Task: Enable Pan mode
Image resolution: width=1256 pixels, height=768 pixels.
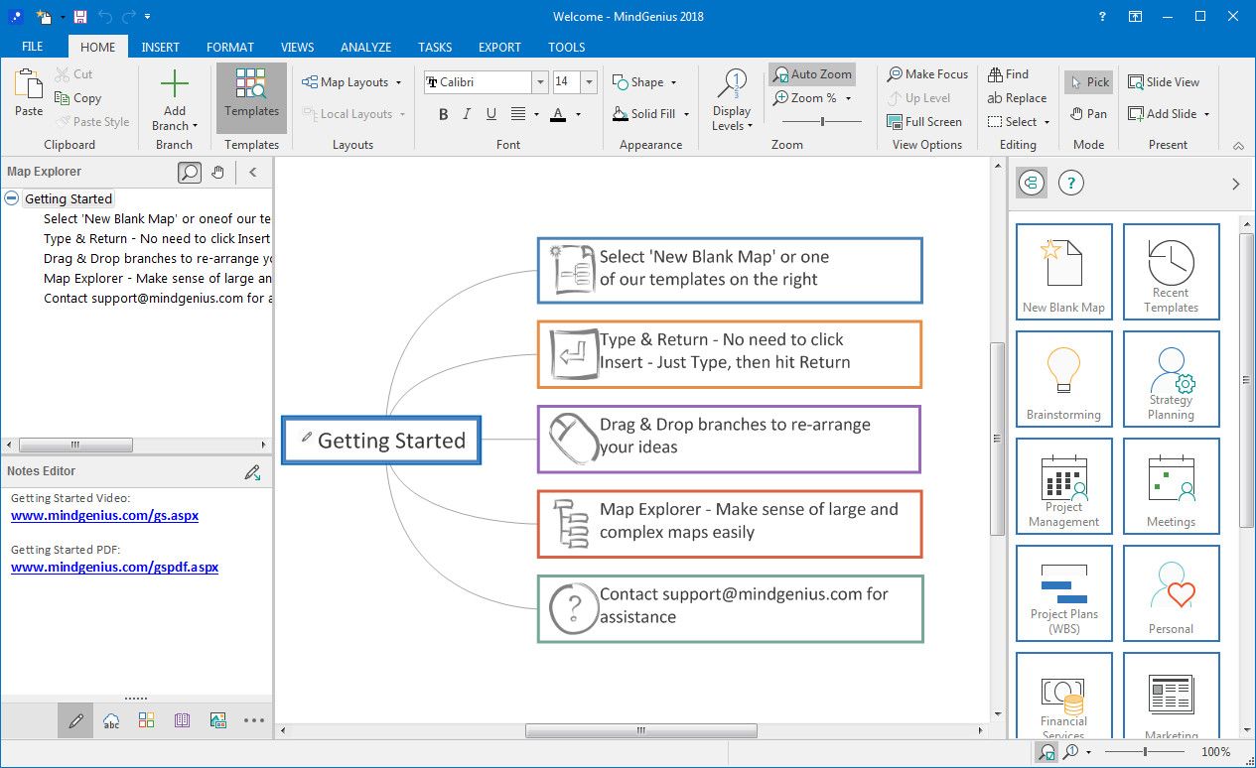Action: coord(1088,114)
